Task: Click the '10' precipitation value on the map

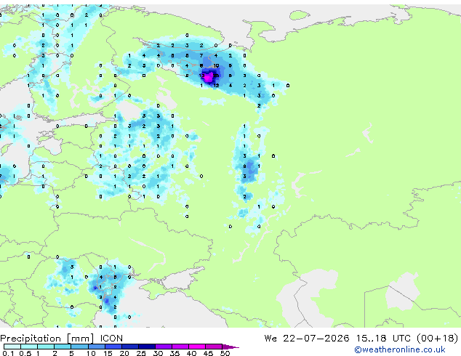Action: [x=216, y=65]
